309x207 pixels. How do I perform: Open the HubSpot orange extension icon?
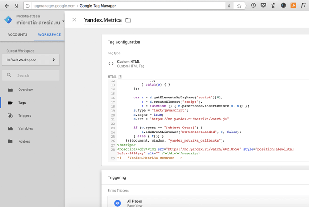293,5
